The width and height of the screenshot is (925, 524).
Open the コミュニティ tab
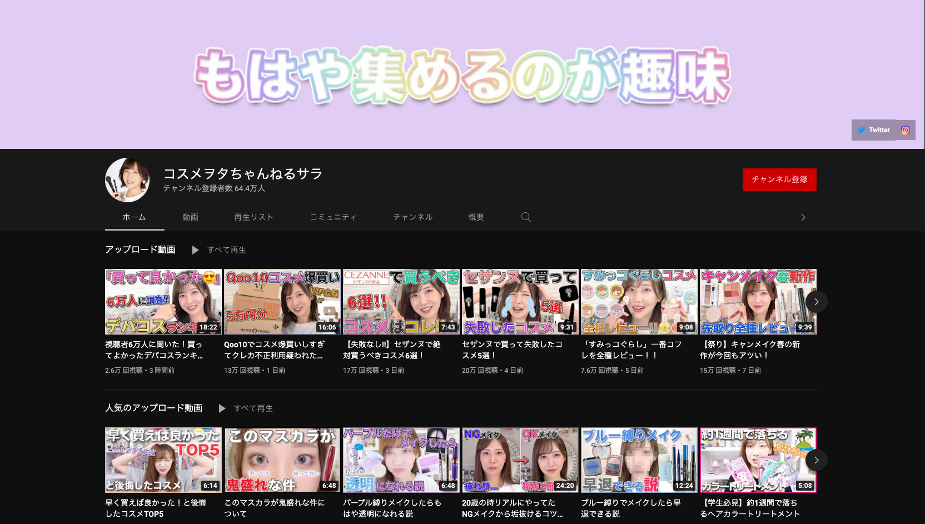(x=334, y=217)
